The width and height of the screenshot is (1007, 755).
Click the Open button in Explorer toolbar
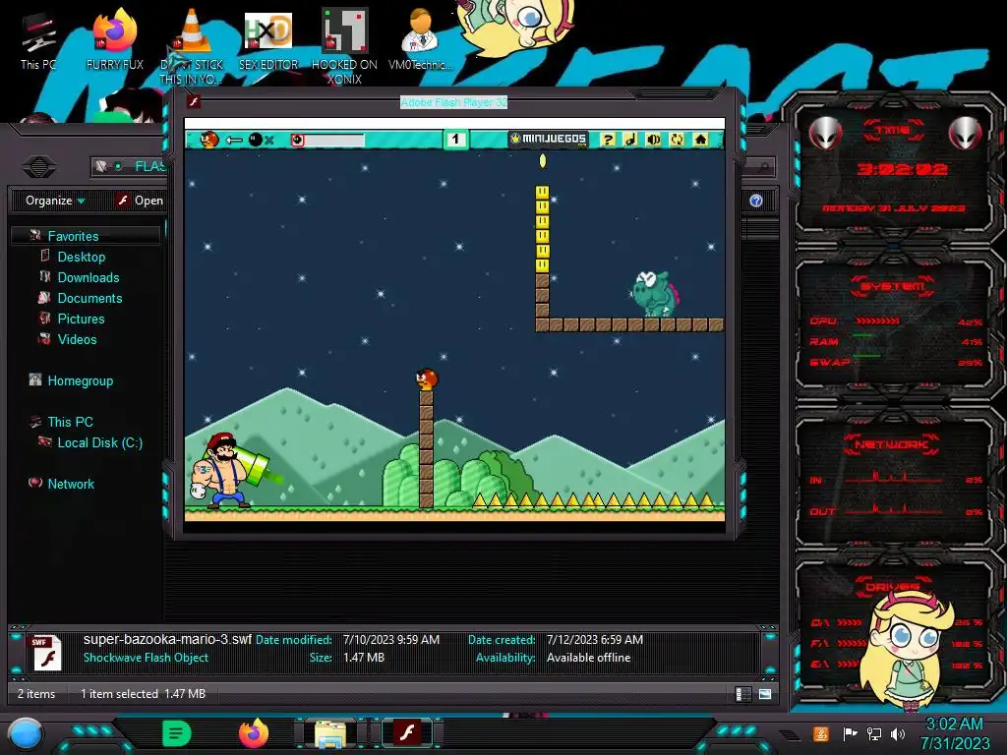click(x=140, y=201)
